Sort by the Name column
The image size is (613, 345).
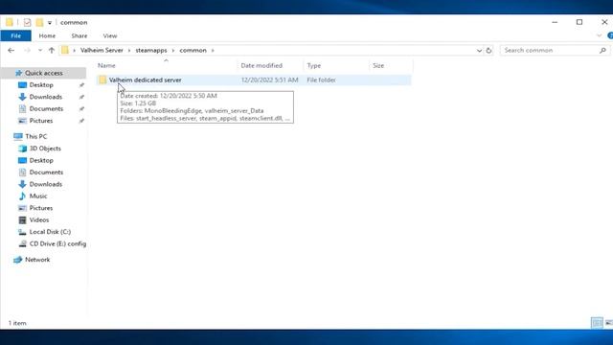point(166,65)
